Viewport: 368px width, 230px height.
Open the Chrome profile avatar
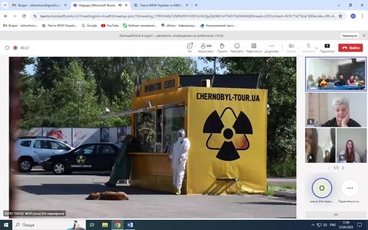pos(353,16)
